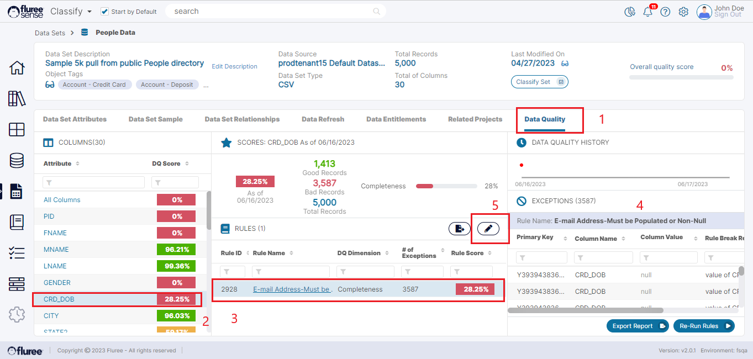
Task: Click the Completeness progress bar
Action: tap(446, 187)
